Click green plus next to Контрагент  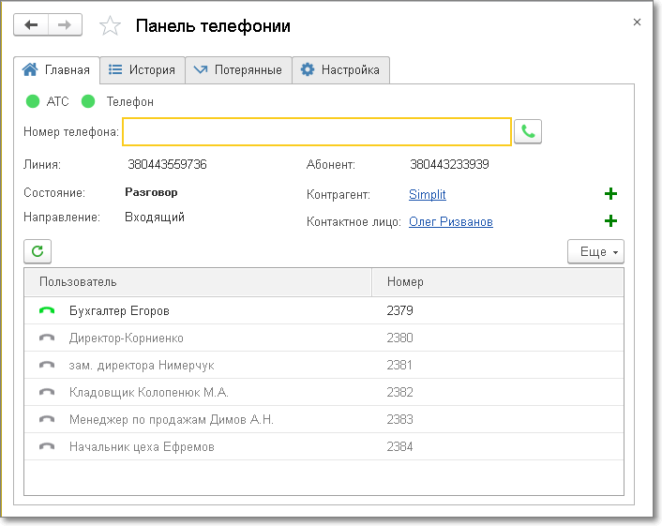610,194
